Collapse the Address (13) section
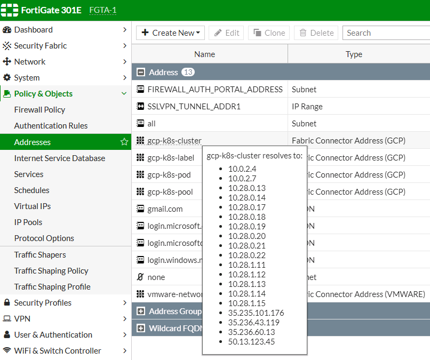Image resolution: width=430 pixels, height=360 pixels. coord(140,71)
